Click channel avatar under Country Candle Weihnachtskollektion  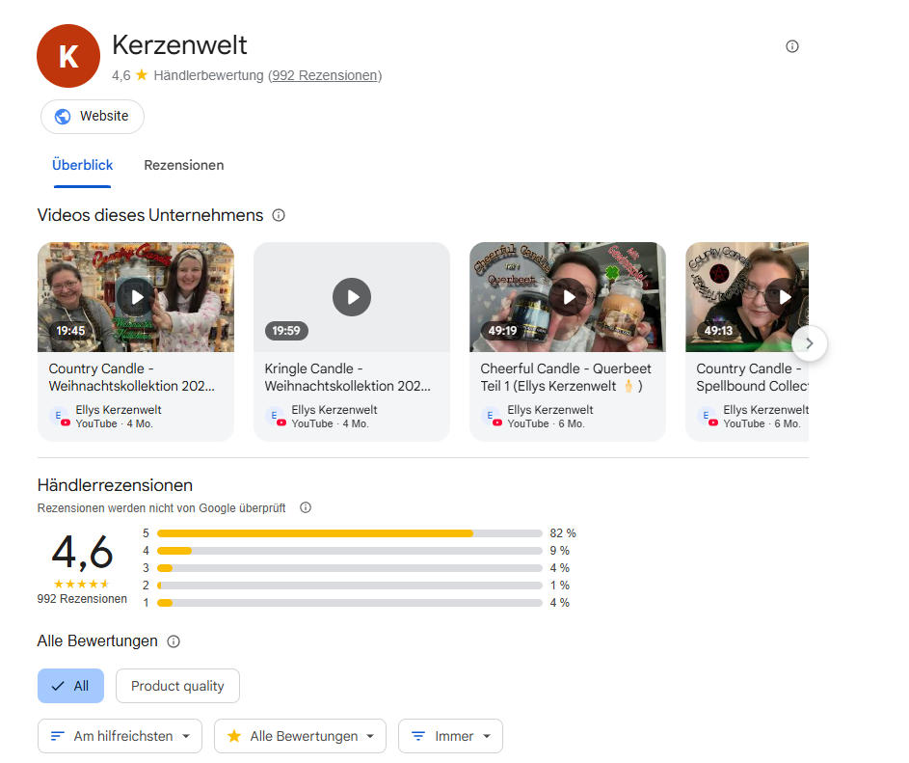(59, 417)
